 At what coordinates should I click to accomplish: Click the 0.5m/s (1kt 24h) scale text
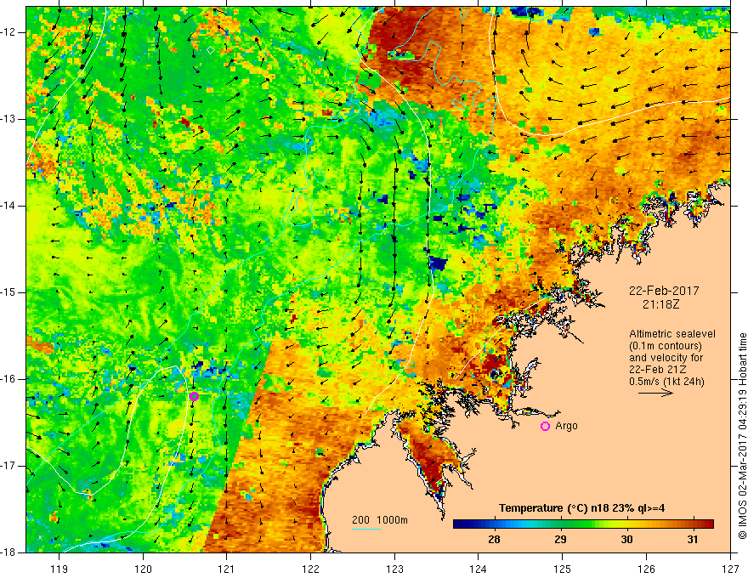pos(666,382)
